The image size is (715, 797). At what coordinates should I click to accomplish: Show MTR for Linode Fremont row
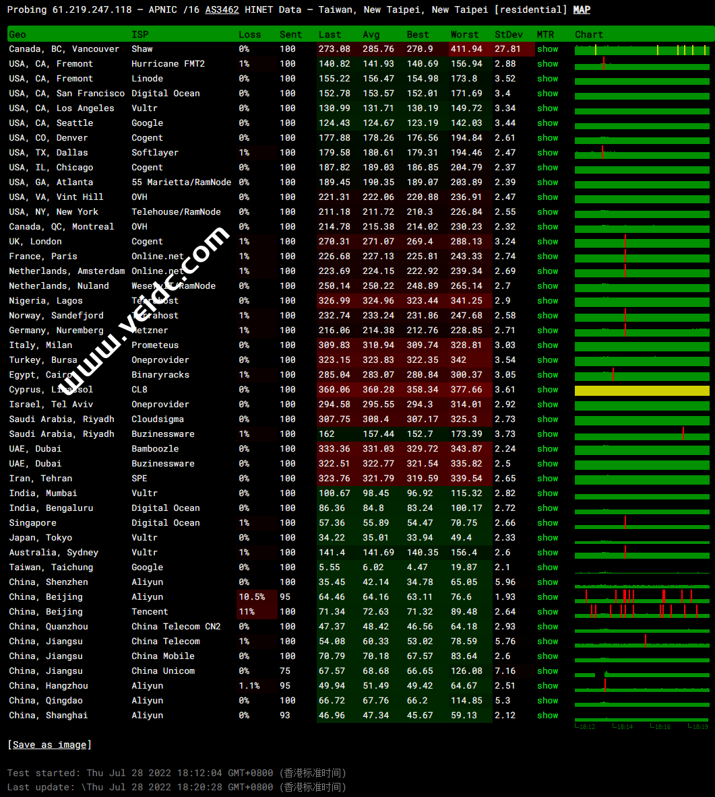tap(548, 78)
